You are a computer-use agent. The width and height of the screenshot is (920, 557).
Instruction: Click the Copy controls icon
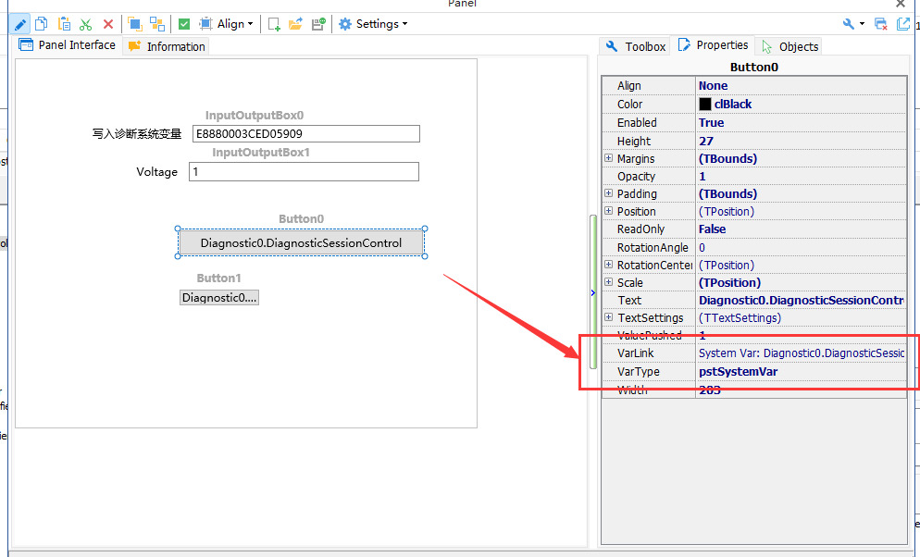41,23
